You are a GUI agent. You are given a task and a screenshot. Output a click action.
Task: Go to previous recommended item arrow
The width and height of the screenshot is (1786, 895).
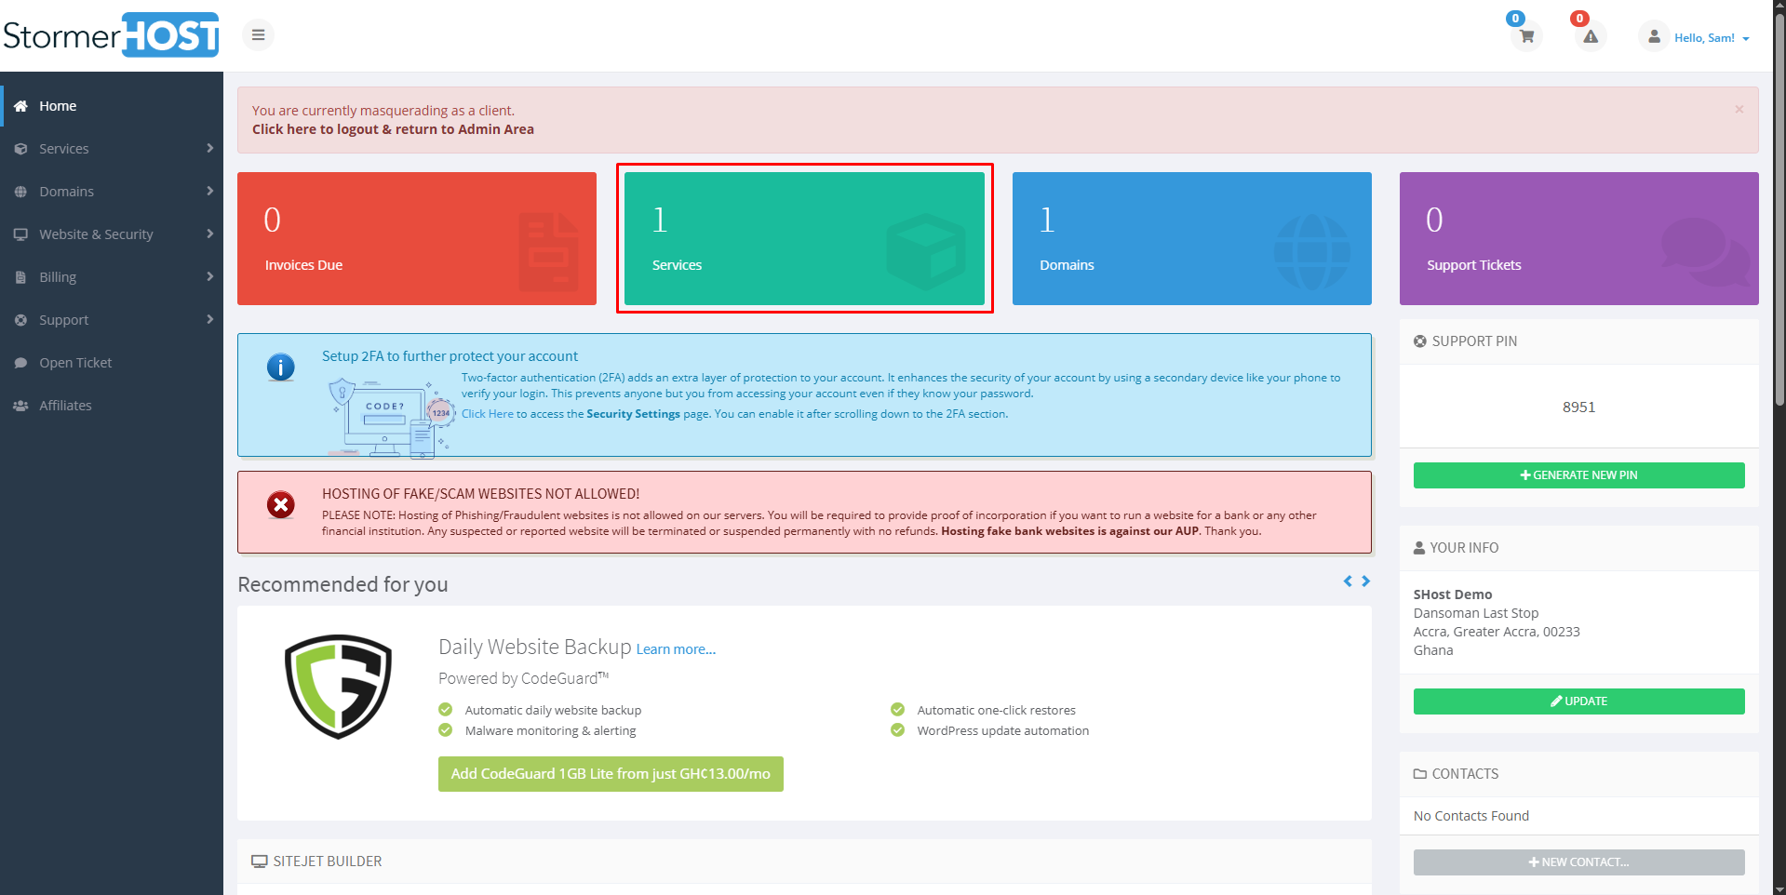(x=1348, y=581)
